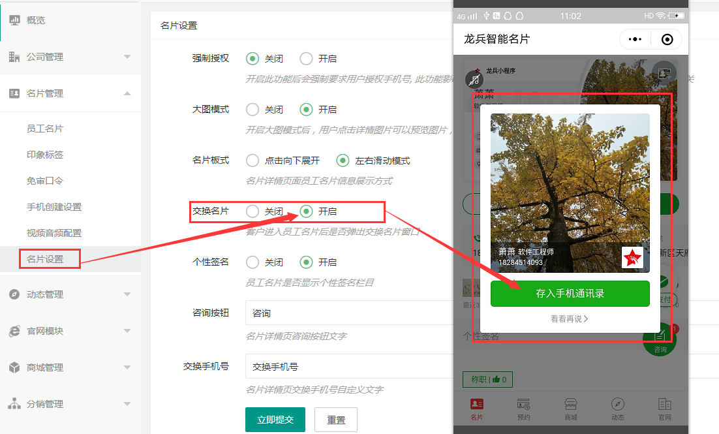This screenshot has width=719, height=434.
Task: Choose 点击向下展开 for 名片板式
Action: point(252,161)
